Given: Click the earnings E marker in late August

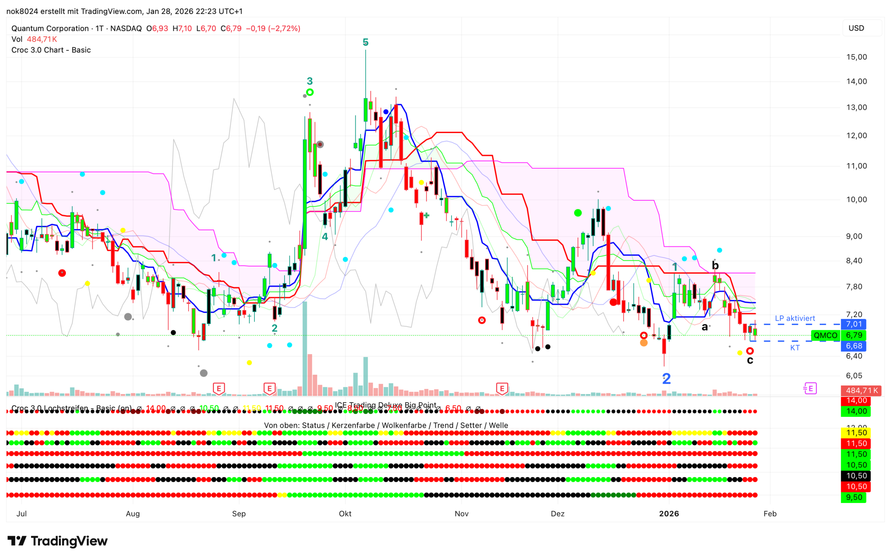Looking at the screenshot, I should pos(219,389).
